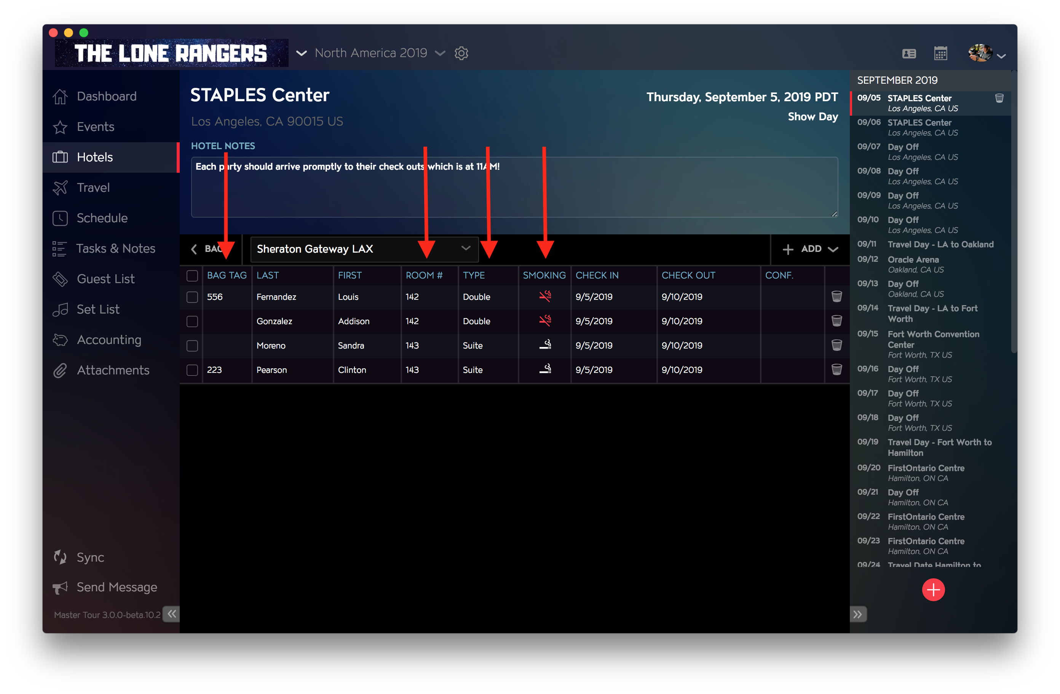Toggle non-smoking icon for Fernandez

pyautogui.click(x=545, y=296)
